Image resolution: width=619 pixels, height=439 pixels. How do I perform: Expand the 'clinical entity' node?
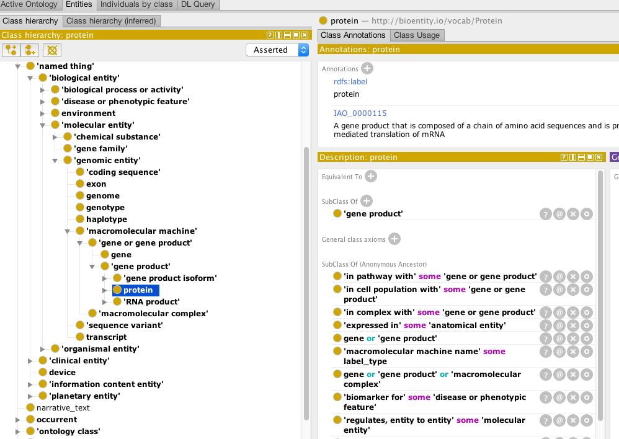pos(30,361)
